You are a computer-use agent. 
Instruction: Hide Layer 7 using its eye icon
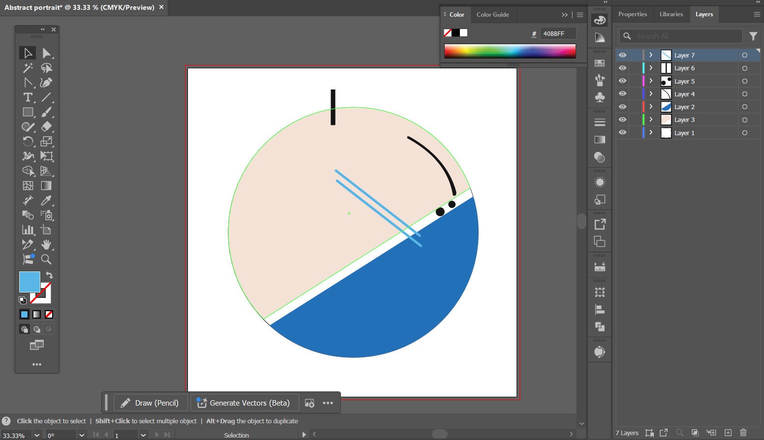tap(622, 55)
